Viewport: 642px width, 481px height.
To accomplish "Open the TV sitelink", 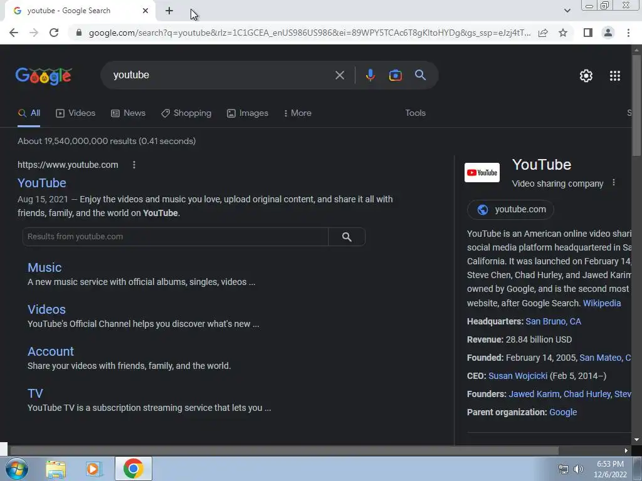I will tap(35, 393).
